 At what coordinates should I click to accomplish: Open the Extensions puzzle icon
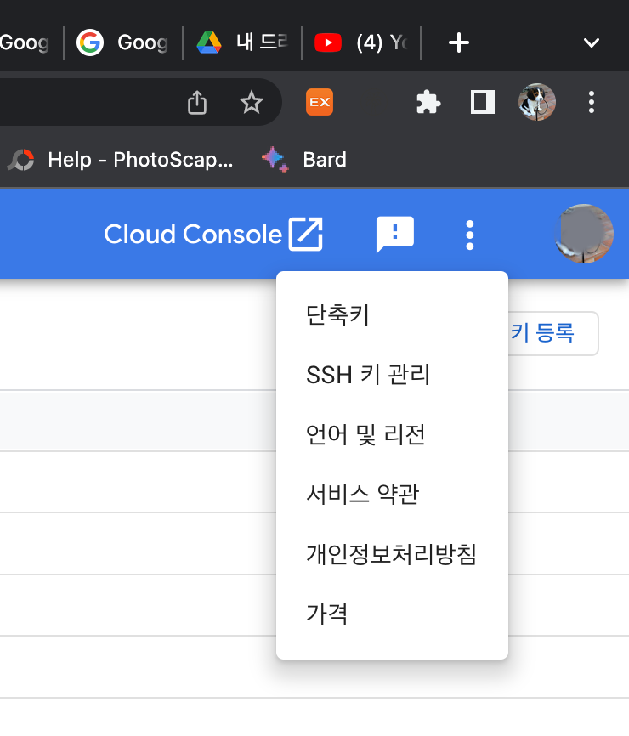428,102
